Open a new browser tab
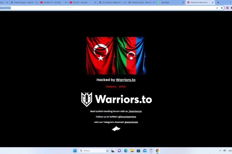Screen dimensions: 232x154 [218, 2]
